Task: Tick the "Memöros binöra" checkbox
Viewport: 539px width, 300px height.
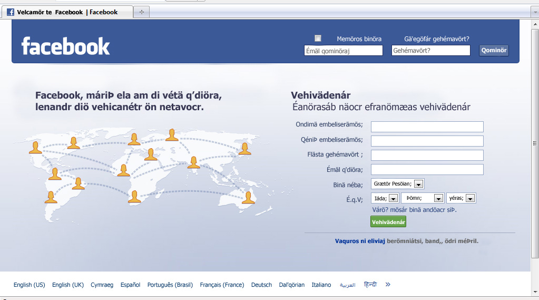Action: point(318,38)
